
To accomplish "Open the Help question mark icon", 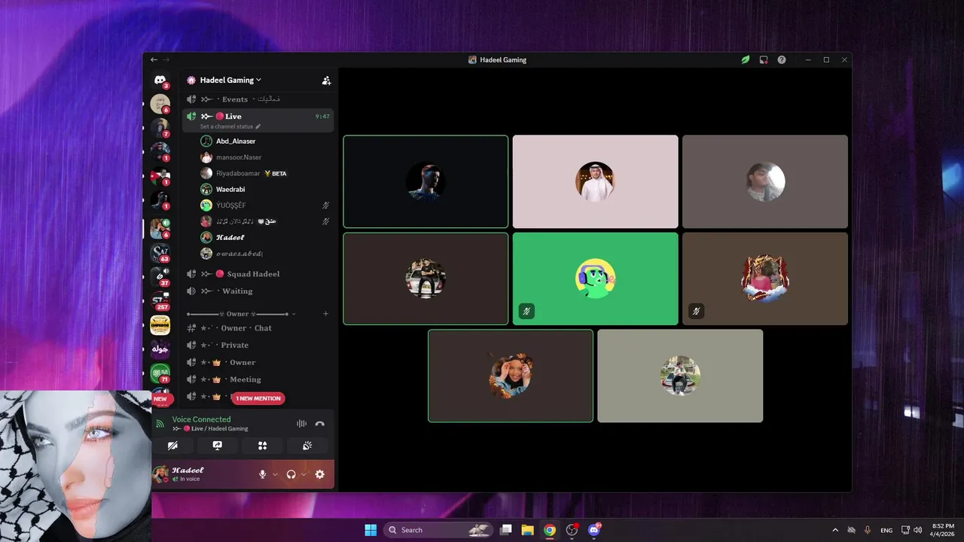I will (x=782, y=59).
